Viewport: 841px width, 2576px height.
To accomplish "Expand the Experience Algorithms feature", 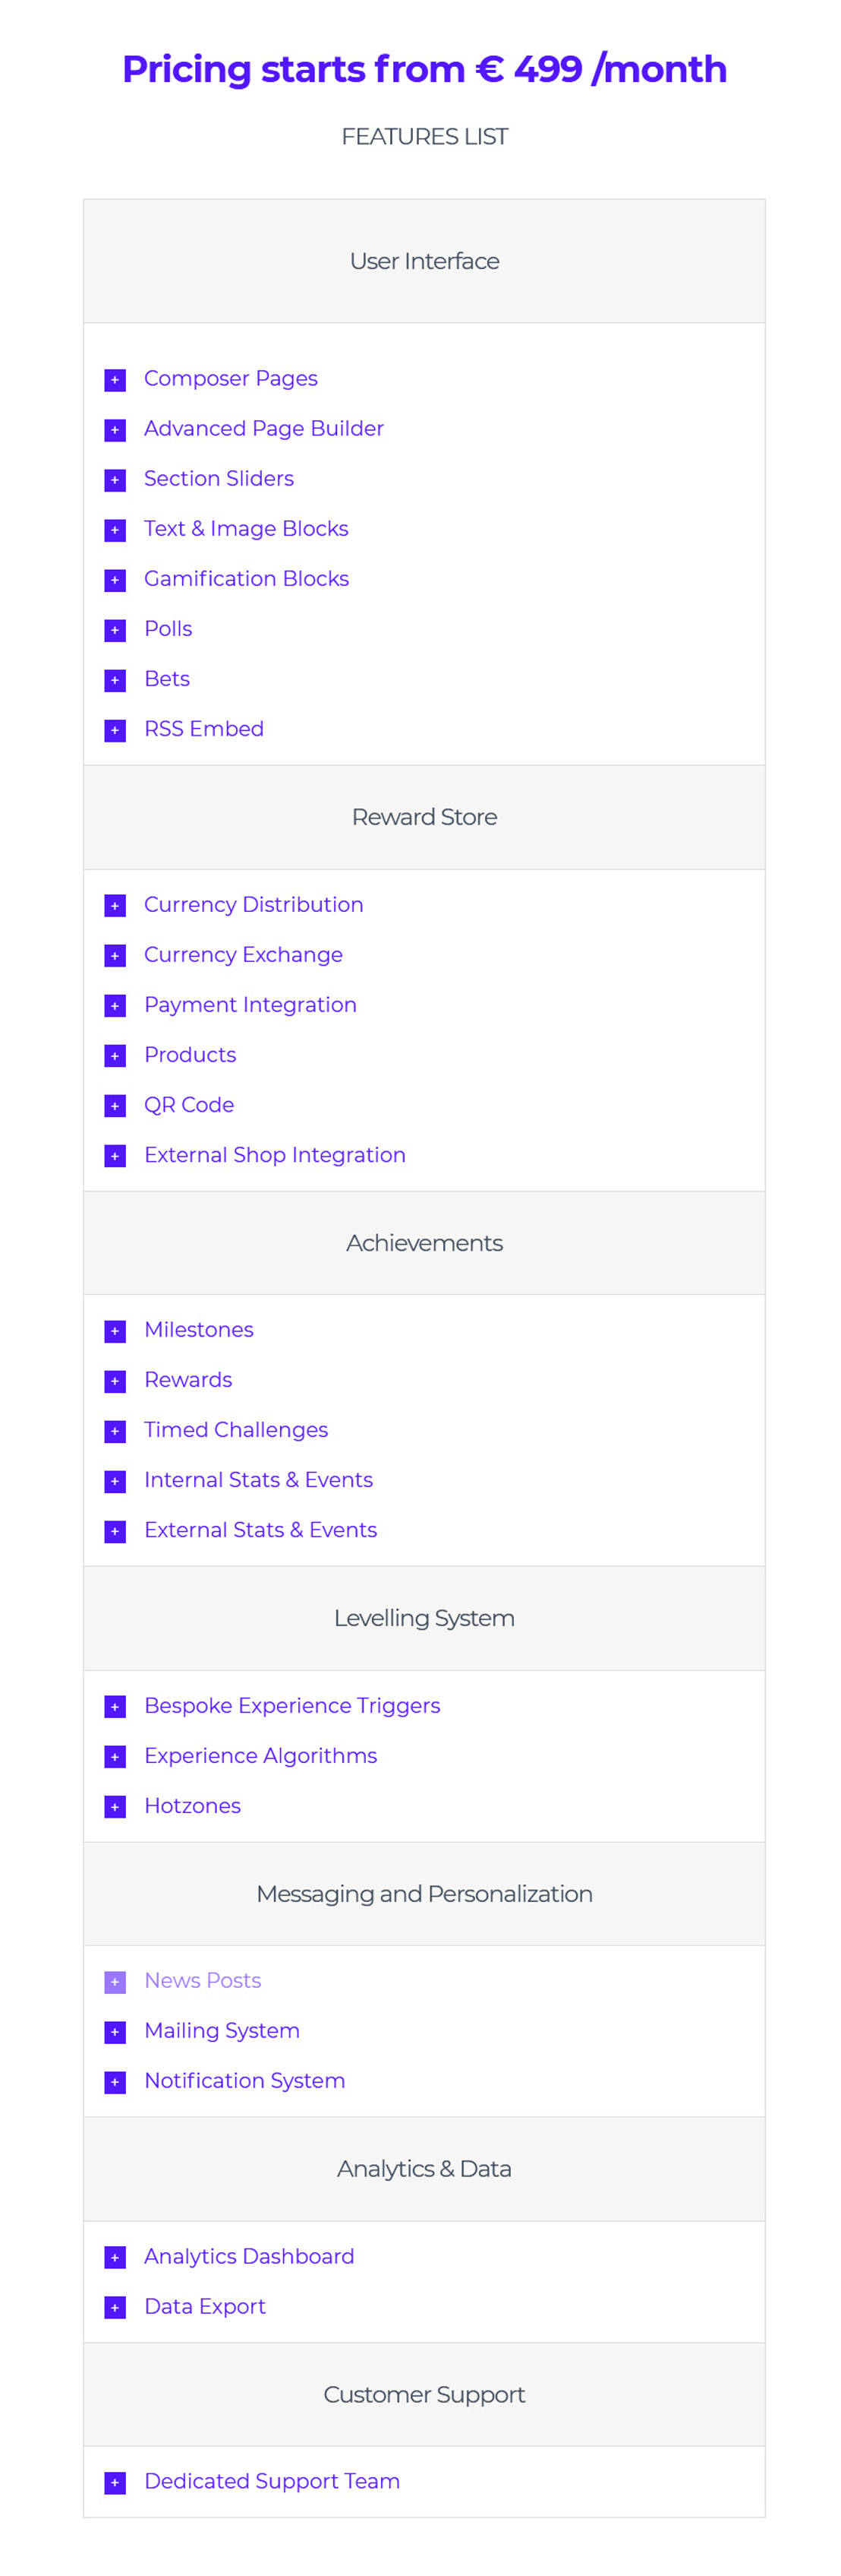I will pos(114,1757).
